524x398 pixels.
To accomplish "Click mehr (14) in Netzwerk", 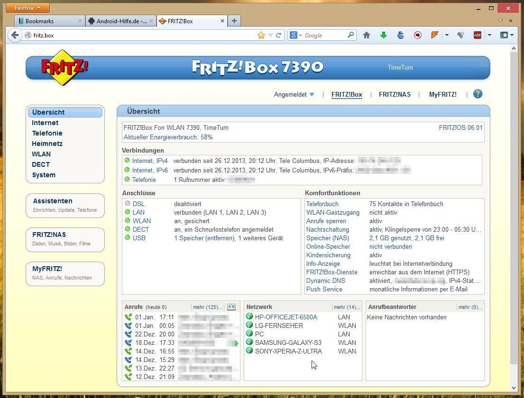I will (347, 307).
